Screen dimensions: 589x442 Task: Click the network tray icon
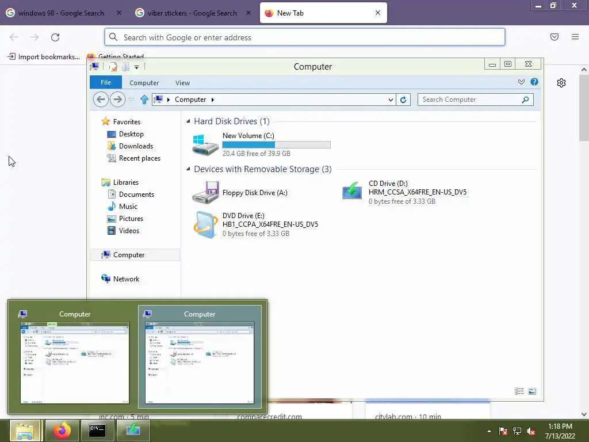(x=517, y=432)
